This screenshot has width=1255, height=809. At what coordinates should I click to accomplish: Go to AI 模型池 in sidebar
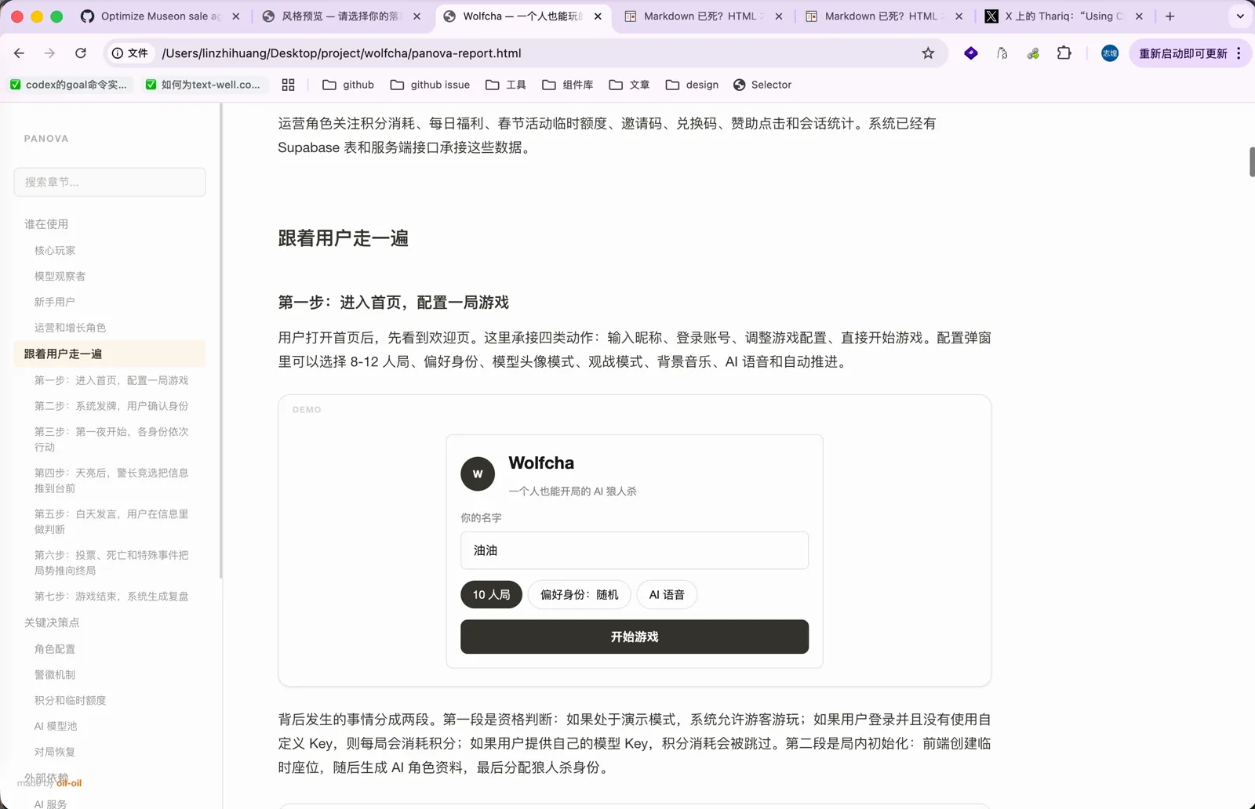tap(56, 727)
